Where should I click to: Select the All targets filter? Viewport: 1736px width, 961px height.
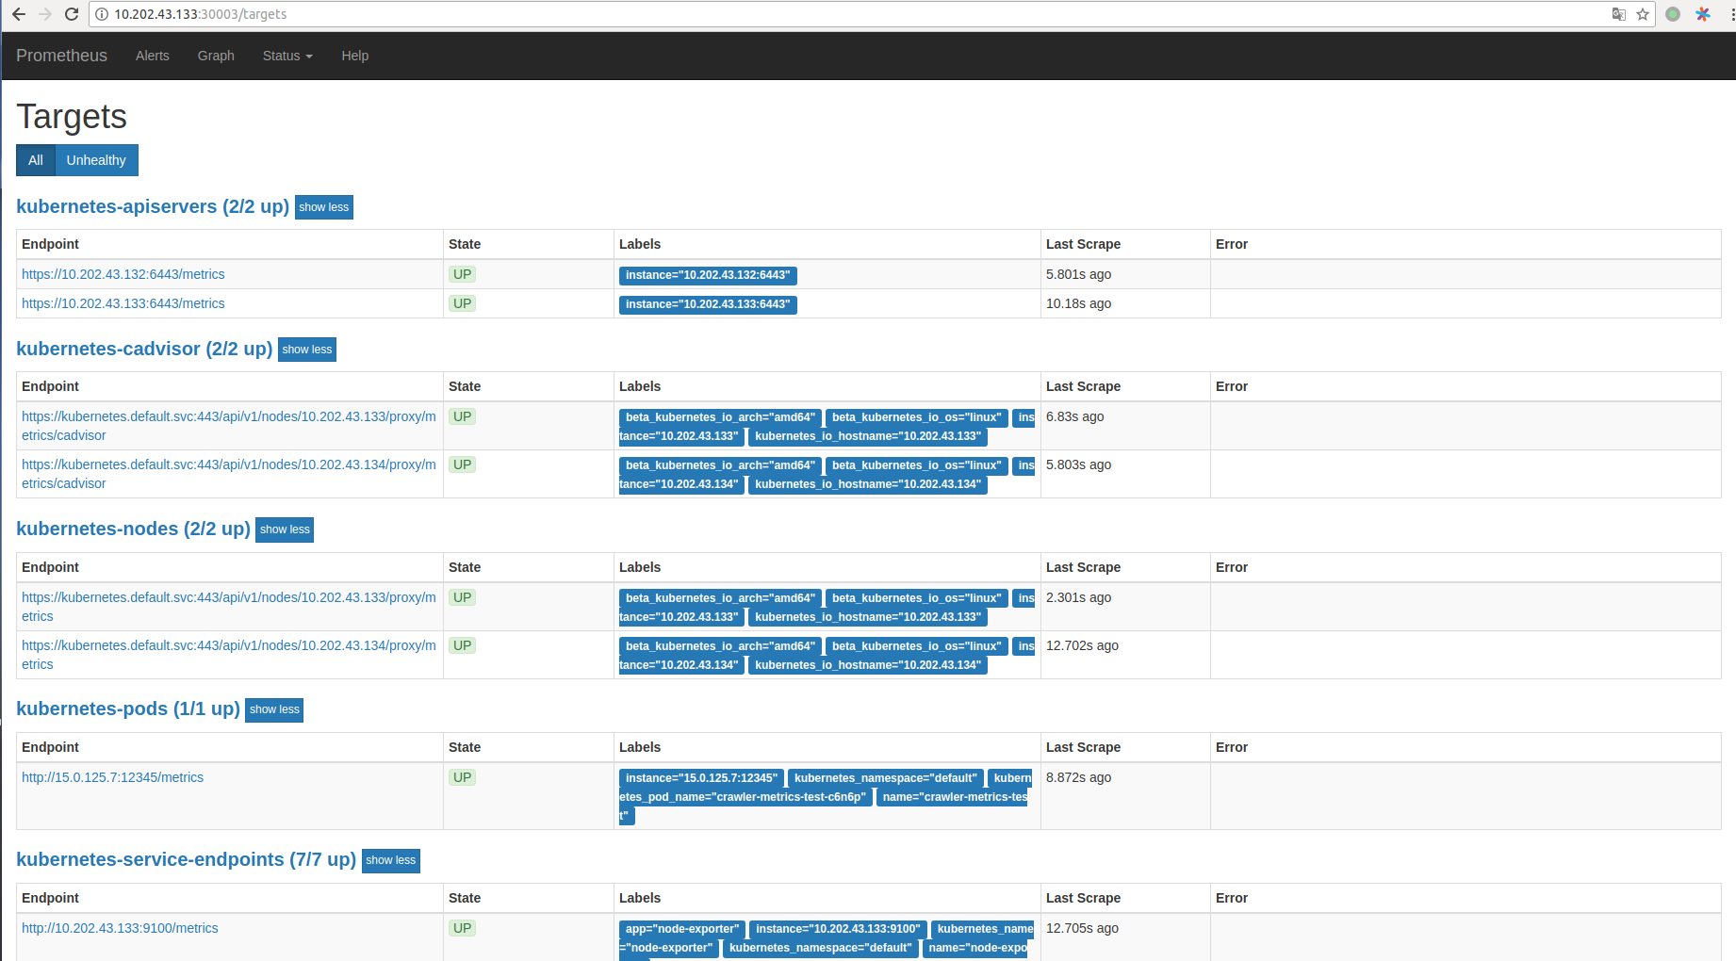36,160
